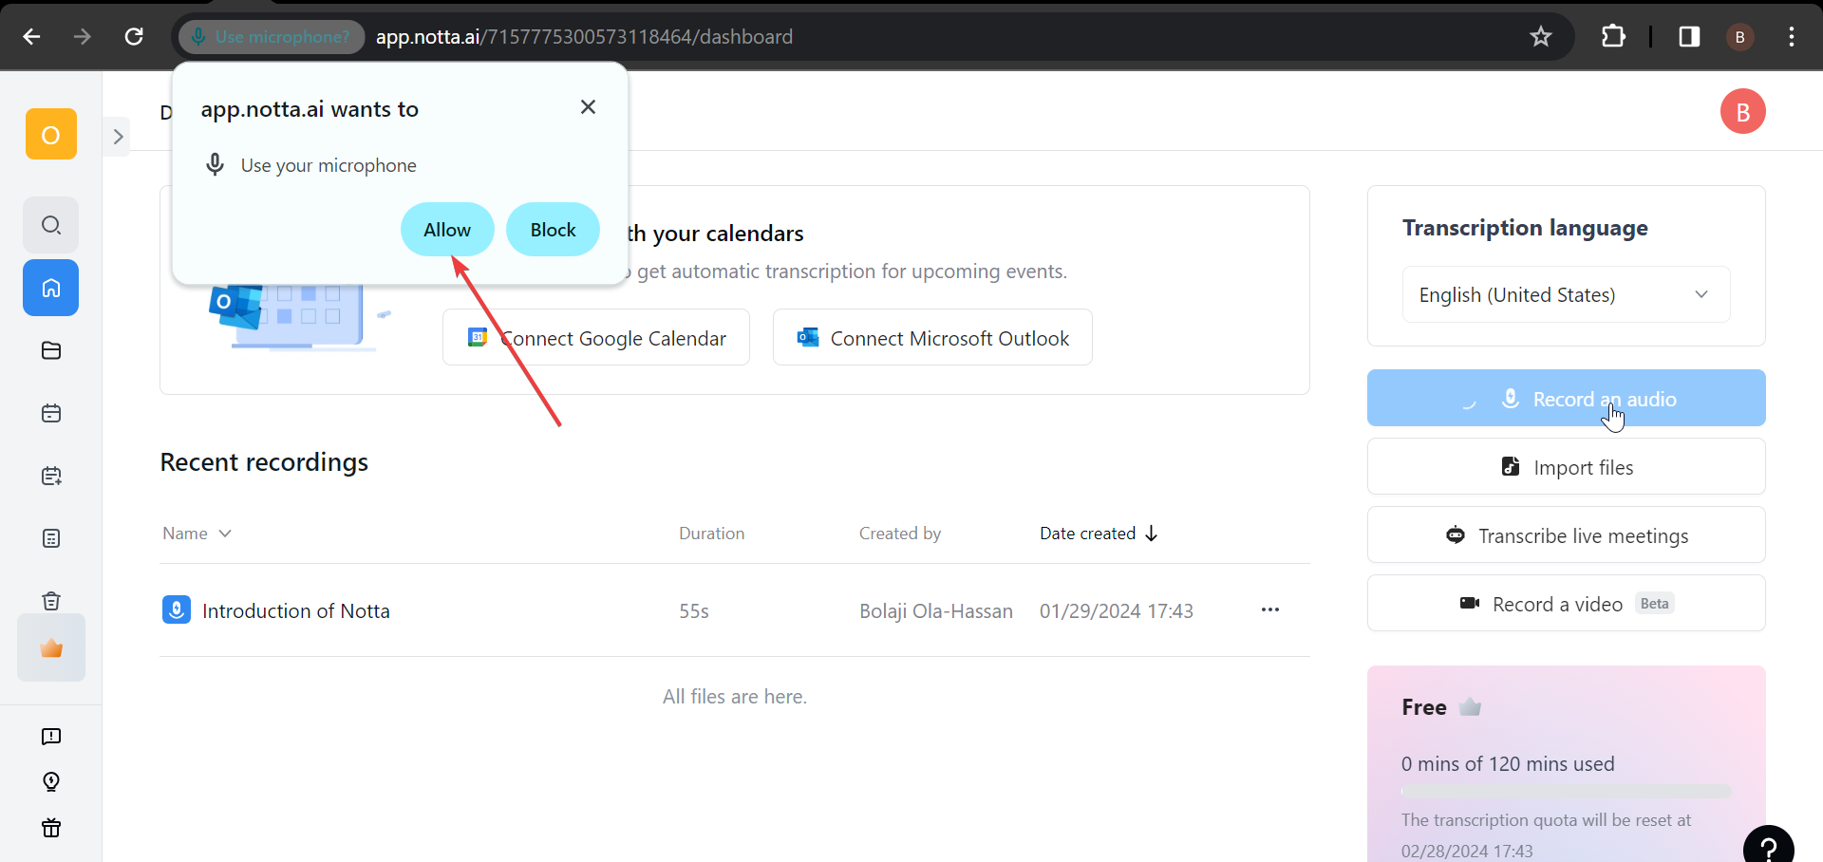Connect Google Calendar
Image resolution: width=1823 pixels, height=862 pixels.
coord(596,337)
